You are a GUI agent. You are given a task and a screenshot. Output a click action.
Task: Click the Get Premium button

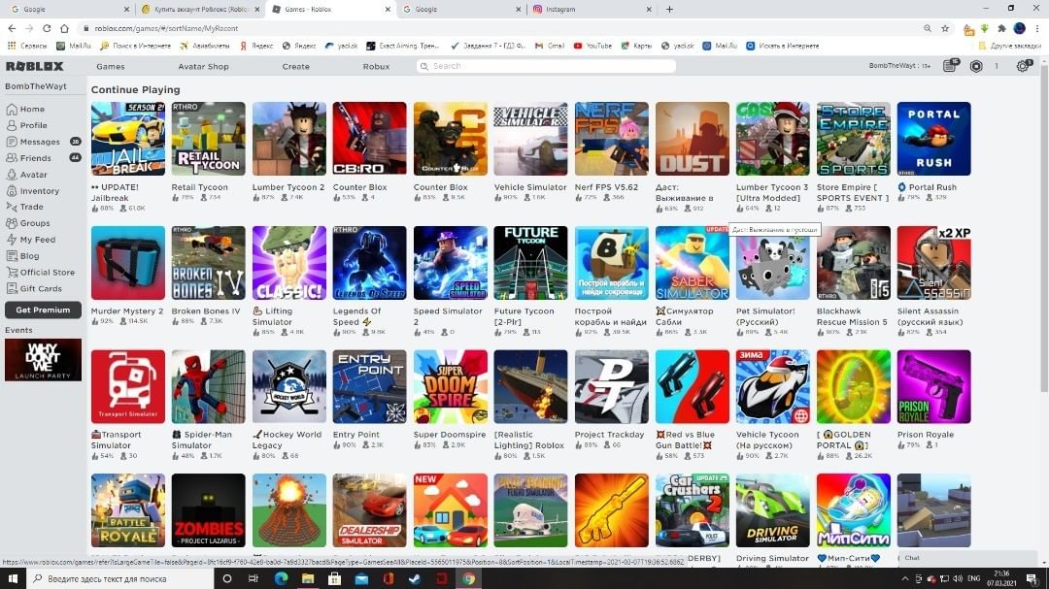43,310
